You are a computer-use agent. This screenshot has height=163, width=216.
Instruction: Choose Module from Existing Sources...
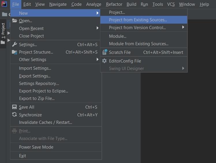(x=138, y=44)
